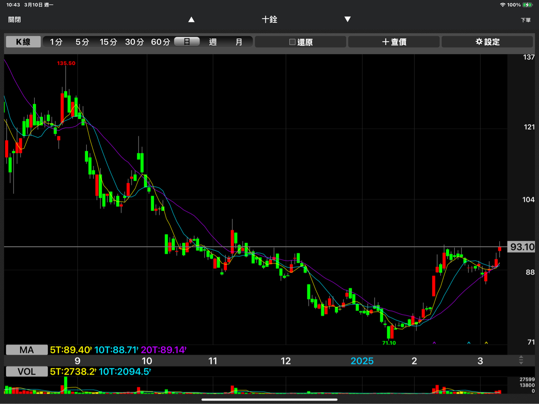The height and width of the screenshot is (404, 539).
Task: Tap the 93.10 current price label
Action: [522, 247]
